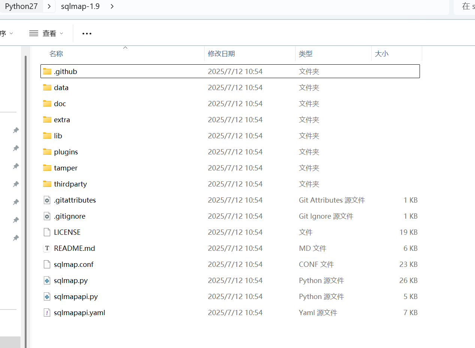Click the sqlmap.conf file icon
Image resolution: width=475 pixels, height=348 pixels.
click(47, 264)
